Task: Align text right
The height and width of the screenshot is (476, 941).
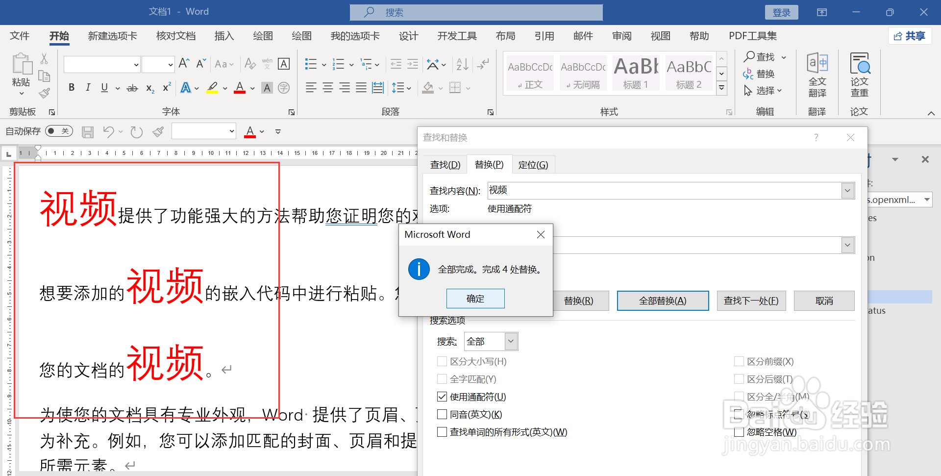Action: [x=345, y=88]
